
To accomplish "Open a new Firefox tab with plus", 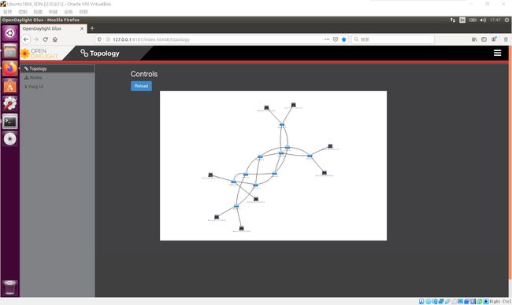I will (x=92, y=28).
